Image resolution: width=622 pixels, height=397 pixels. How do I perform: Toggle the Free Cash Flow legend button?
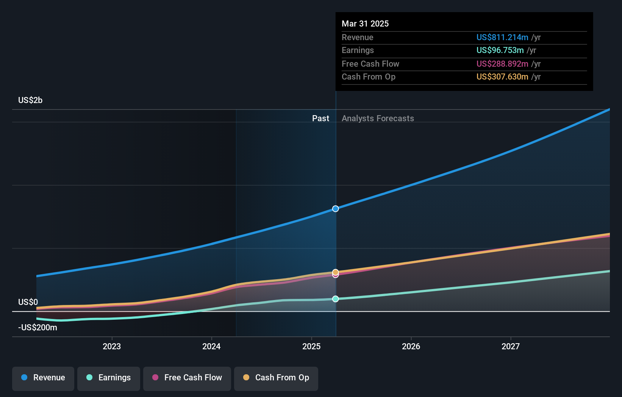tap(187, 378)
